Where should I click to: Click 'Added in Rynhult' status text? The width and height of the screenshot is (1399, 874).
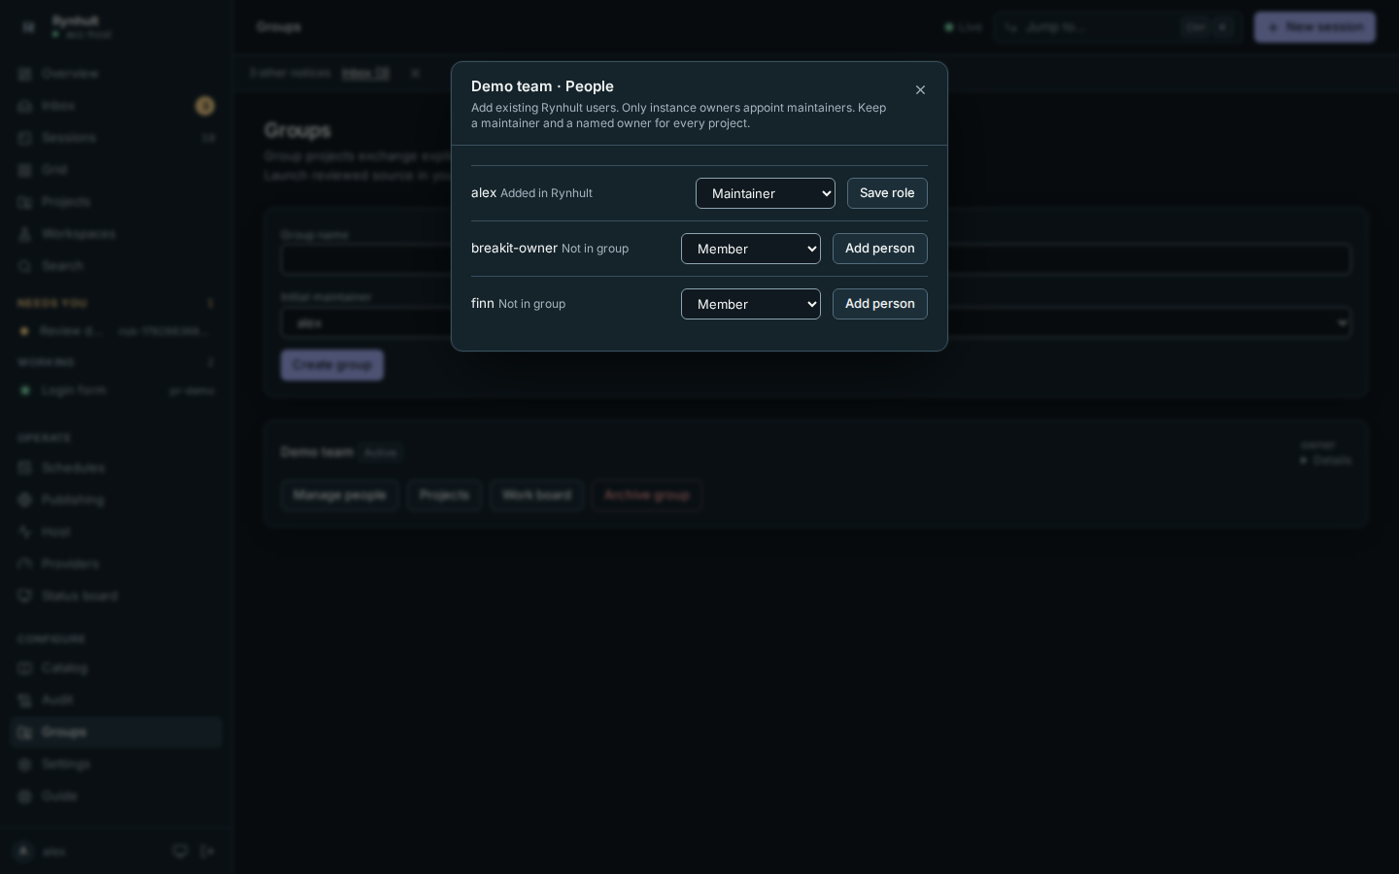(546, 193)
